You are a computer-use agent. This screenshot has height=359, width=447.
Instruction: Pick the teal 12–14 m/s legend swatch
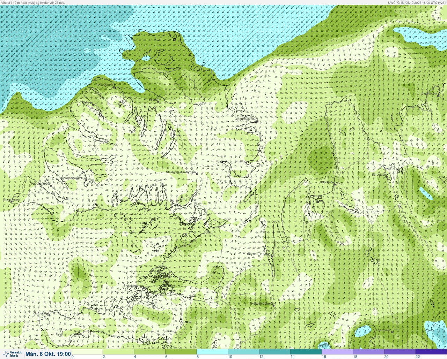[275, 352]
